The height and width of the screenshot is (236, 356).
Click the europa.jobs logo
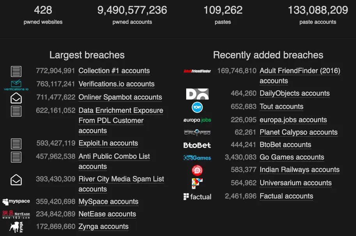pyautogui.click(x=197, y=120)
